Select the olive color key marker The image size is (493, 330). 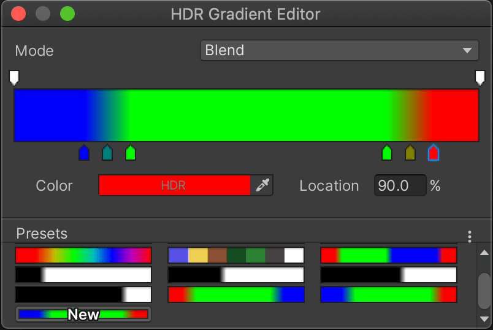tap(410, 153)
